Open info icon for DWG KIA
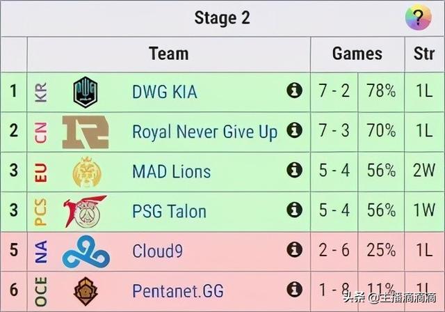 pos(295,91)
